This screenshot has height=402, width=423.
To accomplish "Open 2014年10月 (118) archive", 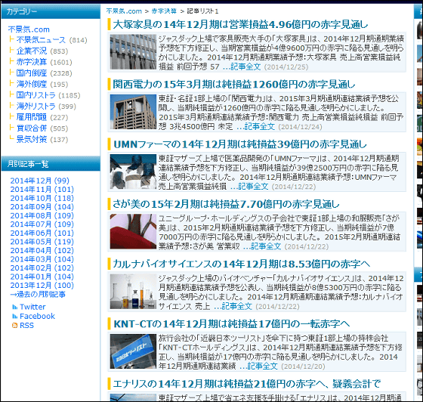I will 42,198.
